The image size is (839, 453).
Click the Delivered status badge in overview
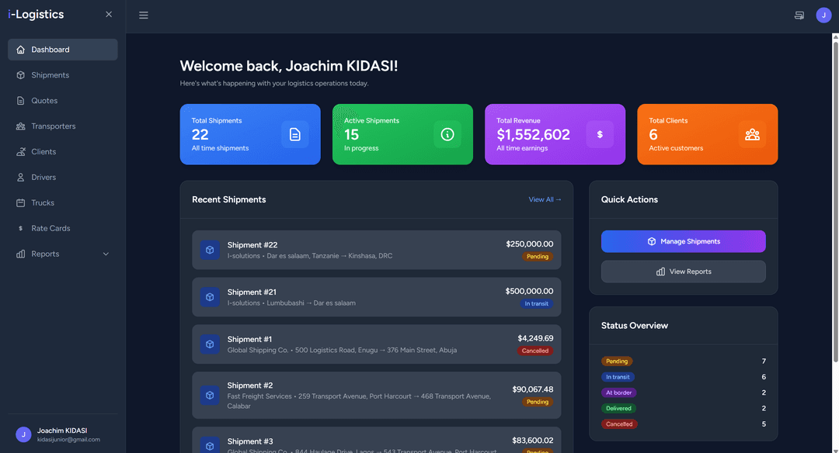pos(618,408)
